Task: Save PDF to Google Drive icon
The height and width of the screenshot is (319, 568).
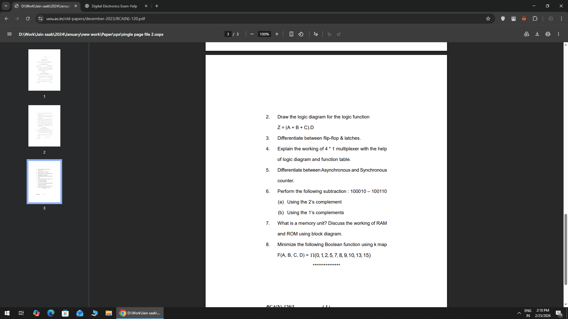Action: [x=527, y=34]
